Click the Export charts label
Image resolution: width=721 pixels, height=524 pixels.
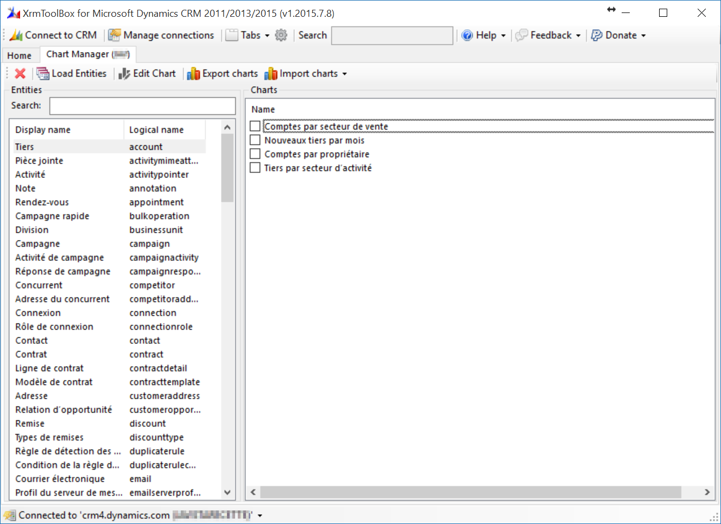pyautogui.click(x=230, y=74)
